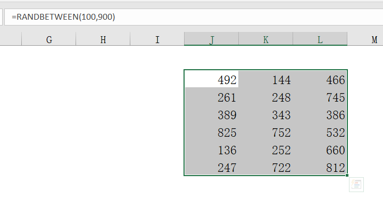Select cell containing 492
Viewport: 383px width, 199px height.
click(212, 79)
